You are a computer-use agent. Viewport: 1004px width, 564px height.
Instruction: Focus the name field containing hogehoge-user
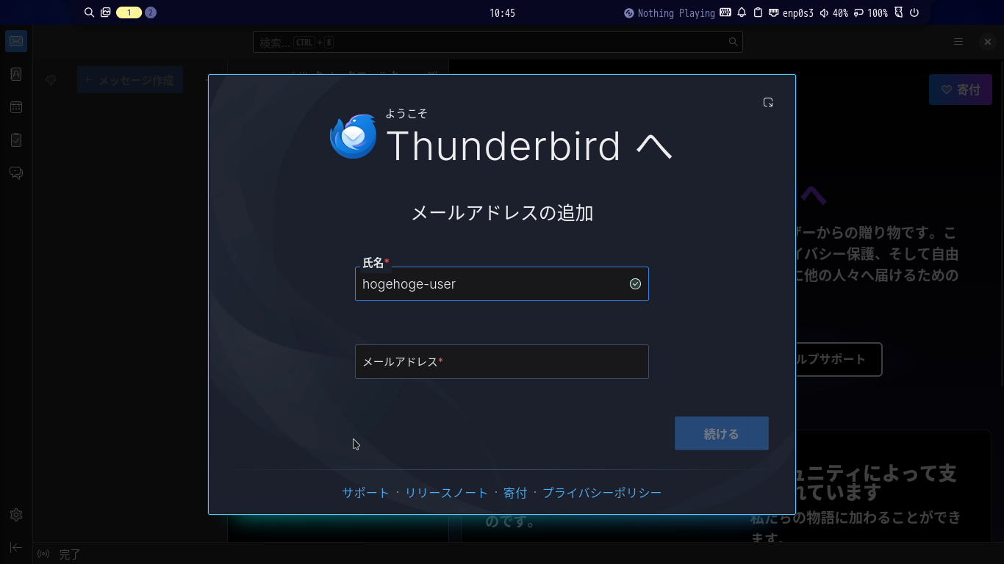(502, 283)
